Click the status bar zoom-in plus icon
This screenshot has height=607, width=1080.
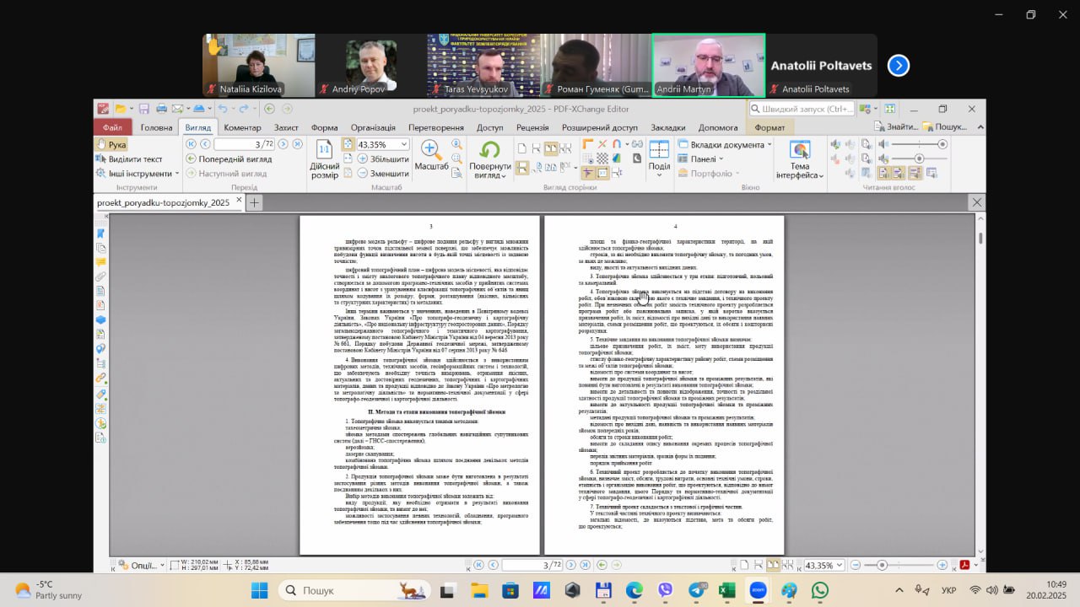(x=942, y=565)
